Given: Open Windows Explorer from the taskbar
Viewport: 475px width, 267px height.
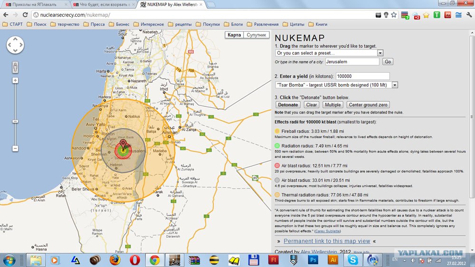Looking at the screenshot, I should click(36, 260).
